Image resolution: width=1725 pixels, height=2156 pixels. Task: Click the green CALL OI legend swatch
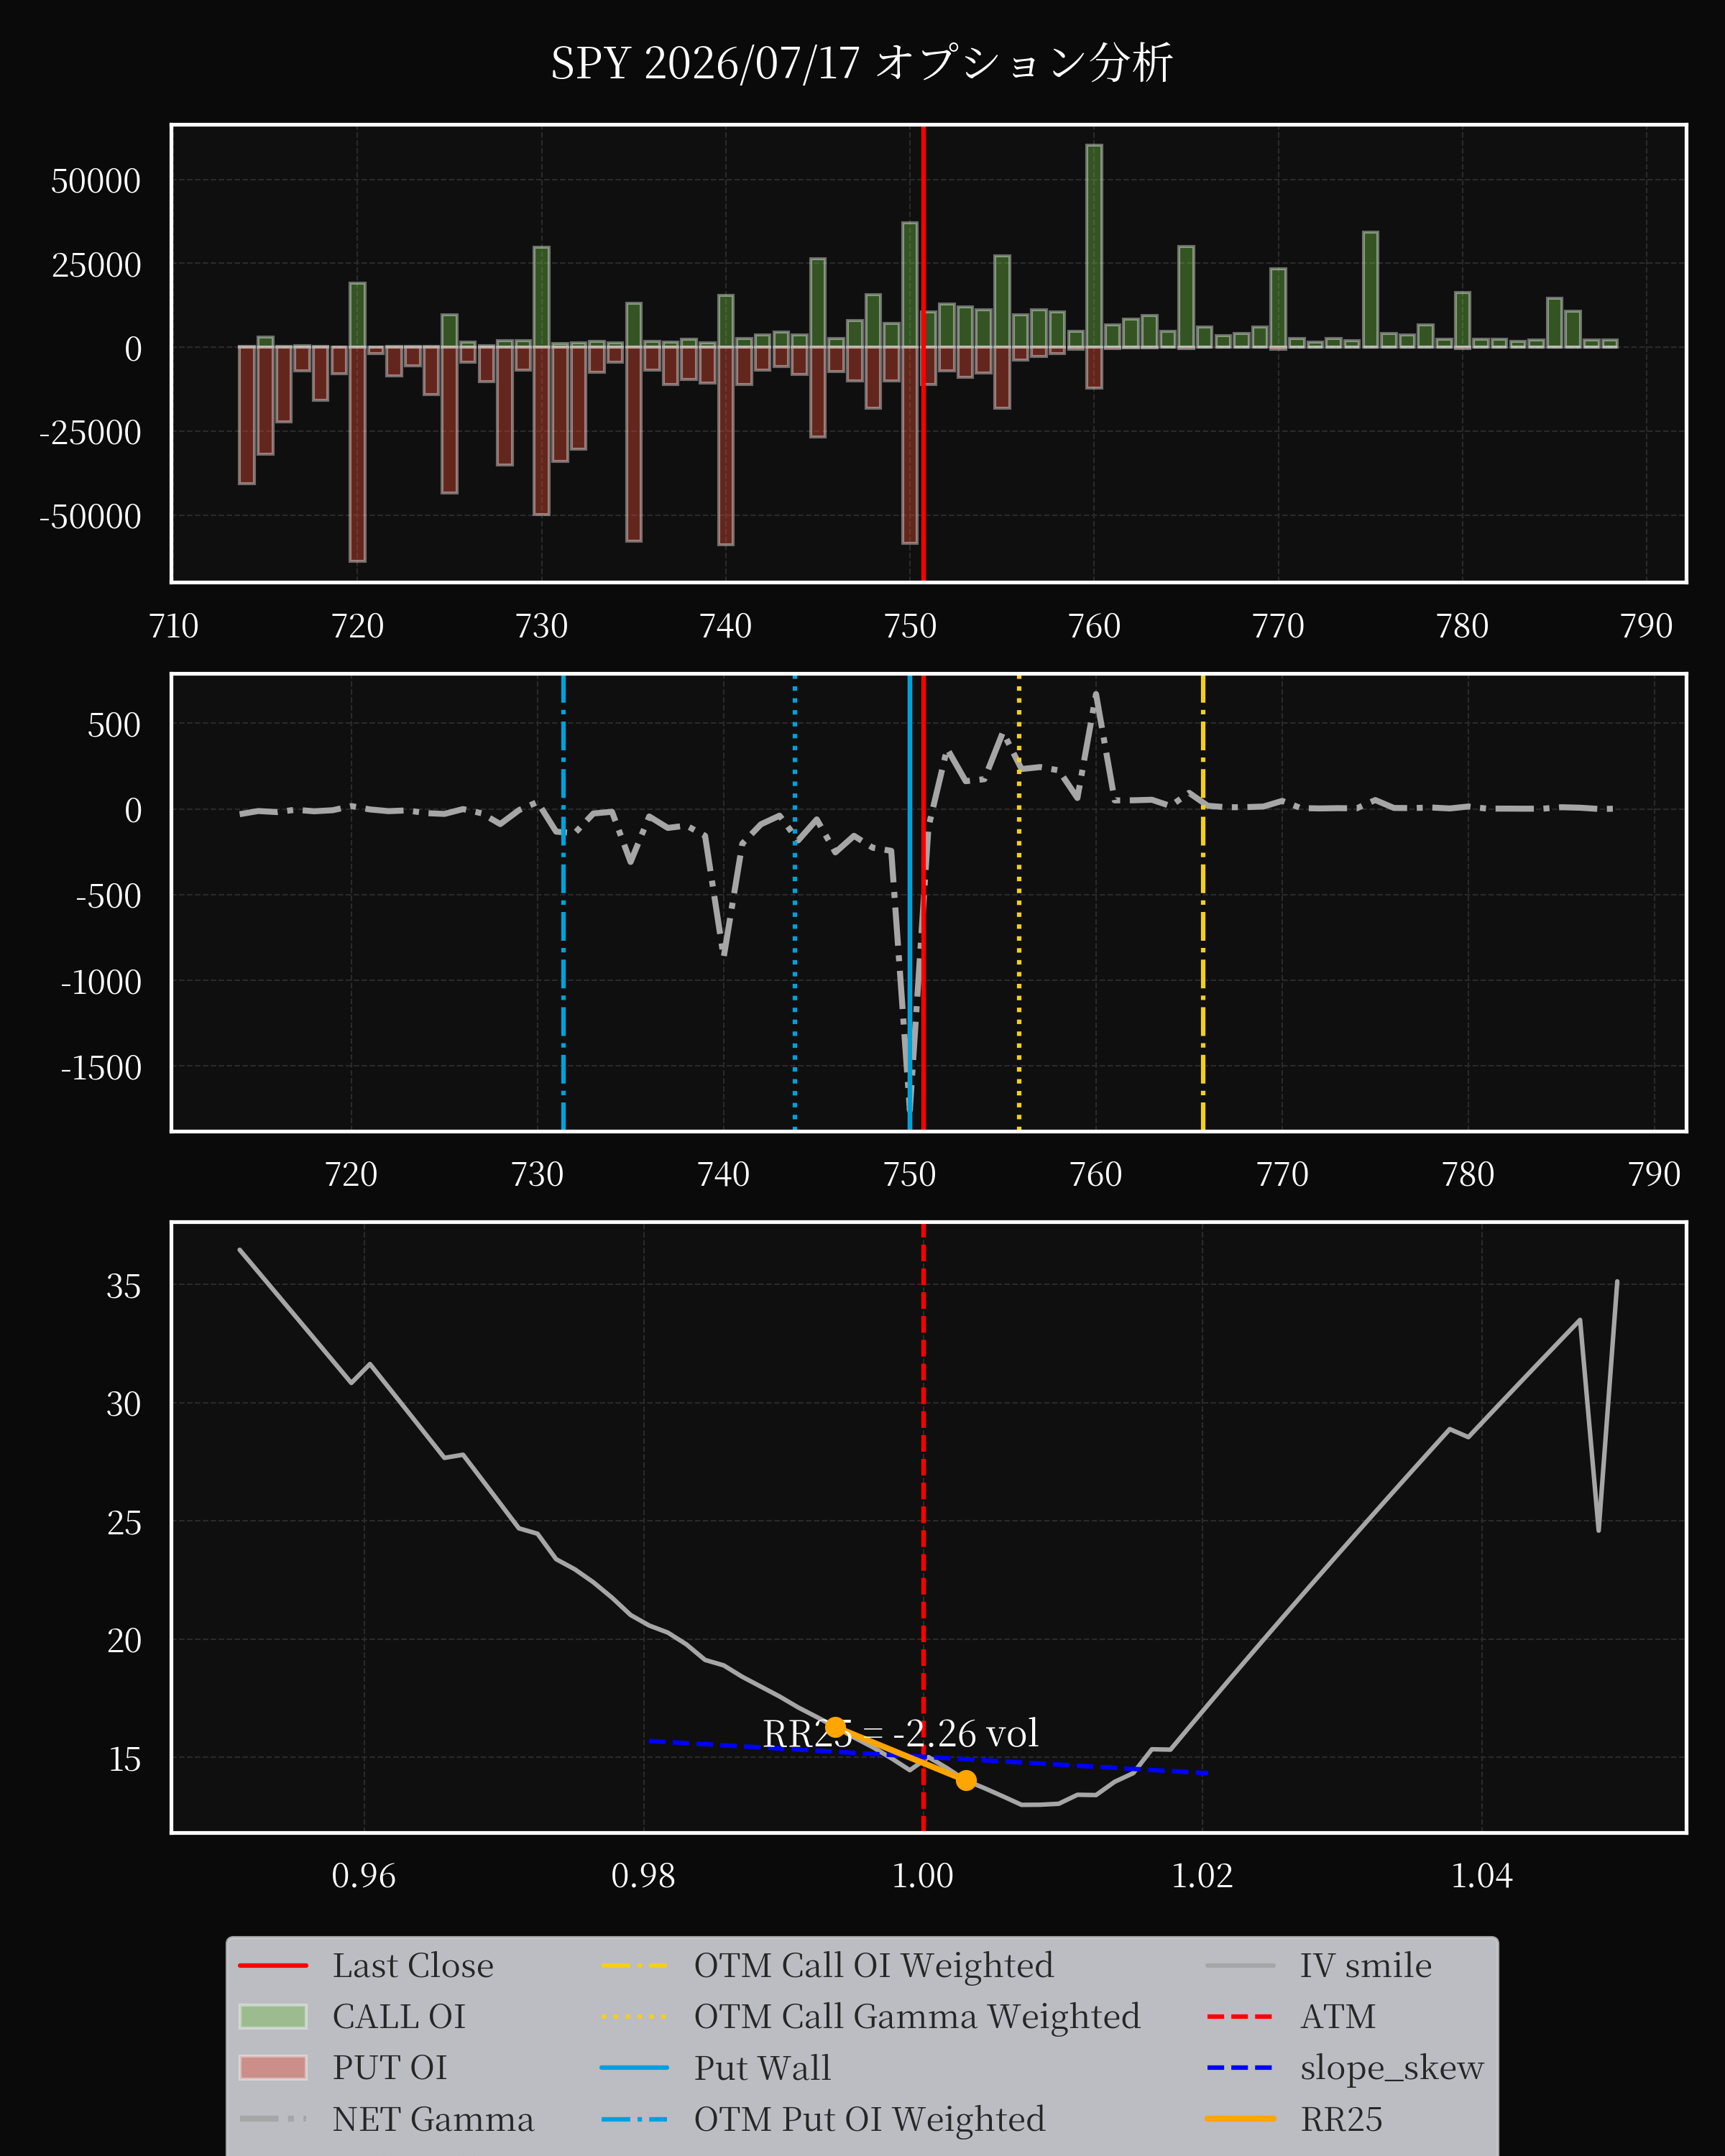273,2017
